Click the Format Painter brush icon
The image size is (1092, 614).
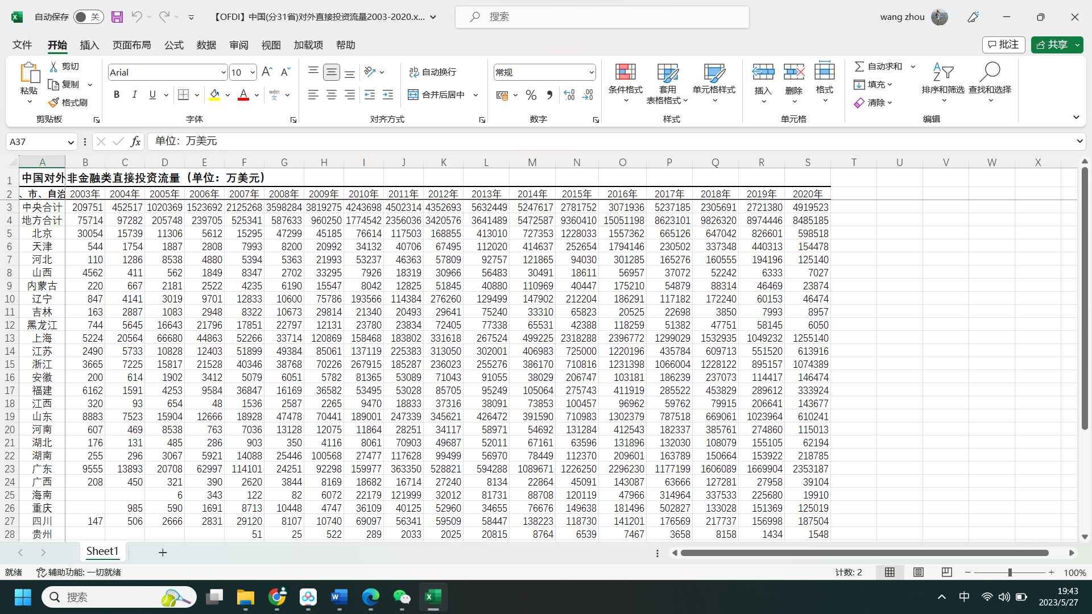(x=54, y=102)
